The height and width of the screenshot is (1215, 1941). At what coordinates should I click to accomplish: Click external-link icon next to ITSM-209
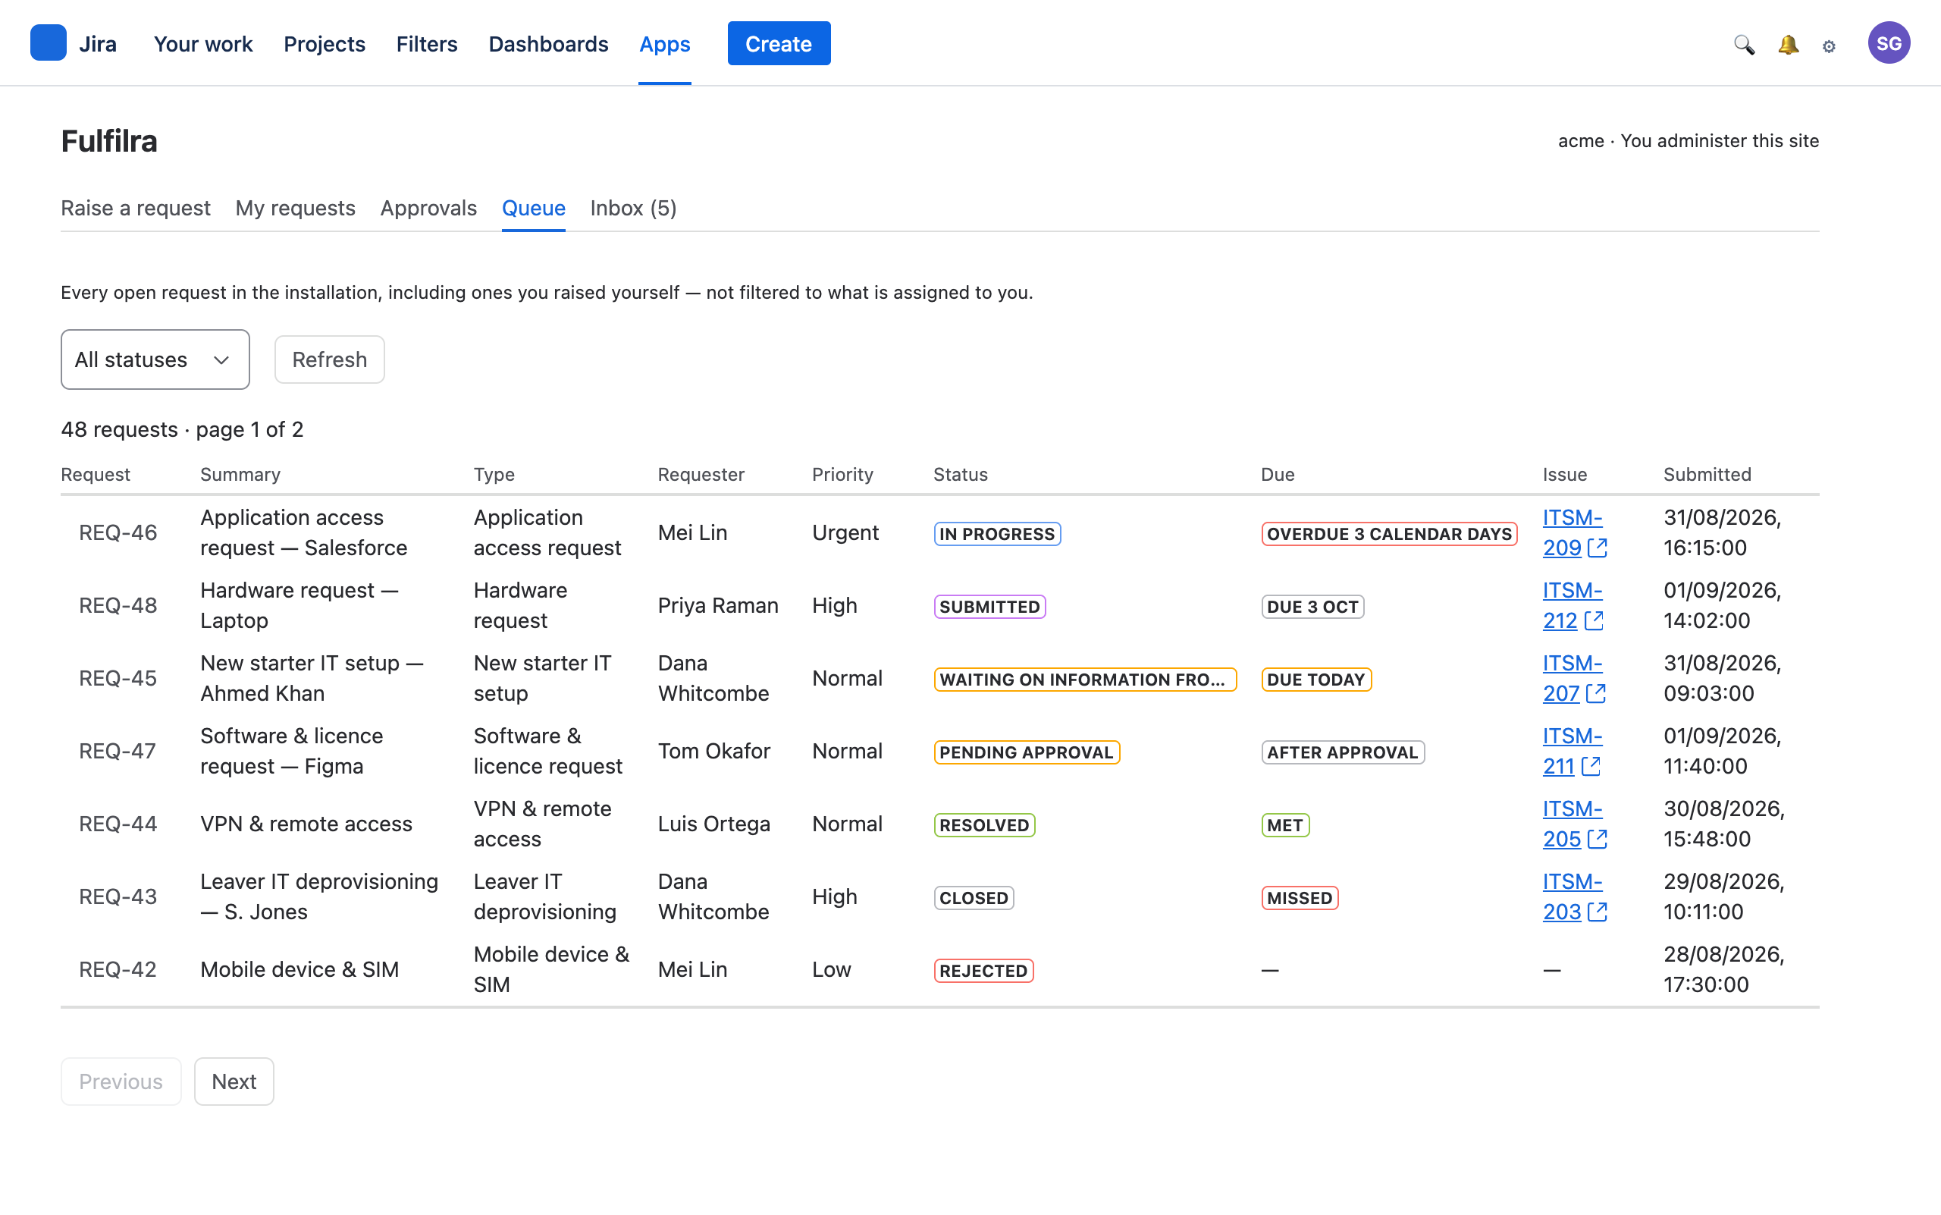pos(1597,548)
